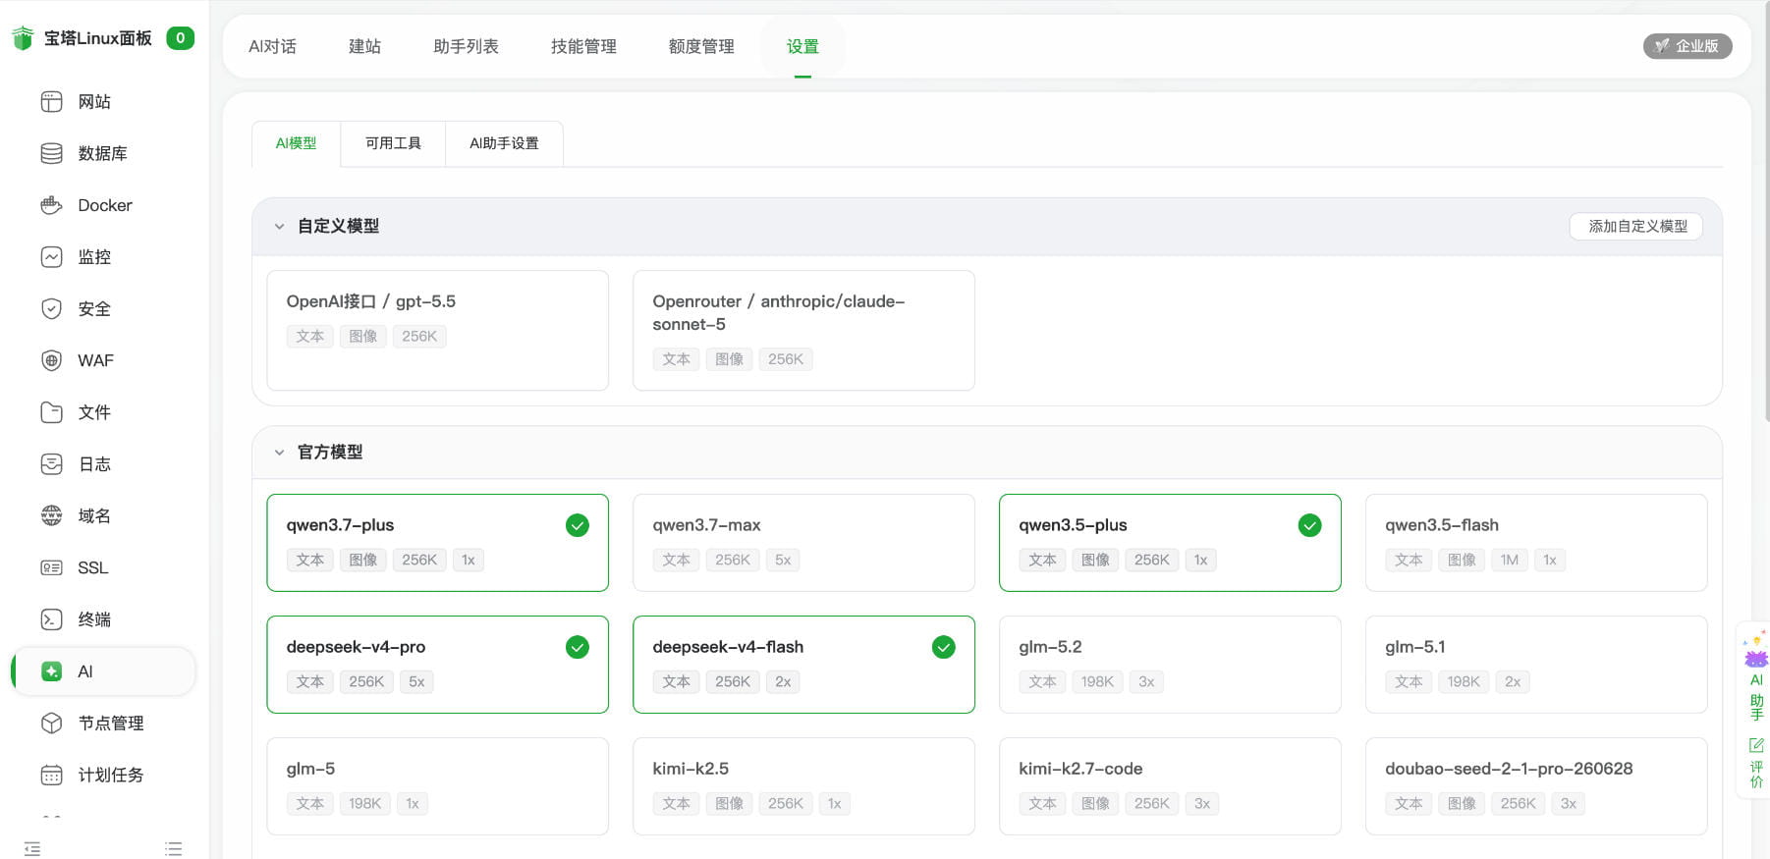This screenshot has width=1770, height=859.
Task: Open the 计划任务 calendar icon
Action: [51, 776]
